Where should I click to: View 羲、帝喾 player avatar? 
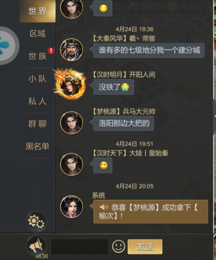[x=72, y=49]
